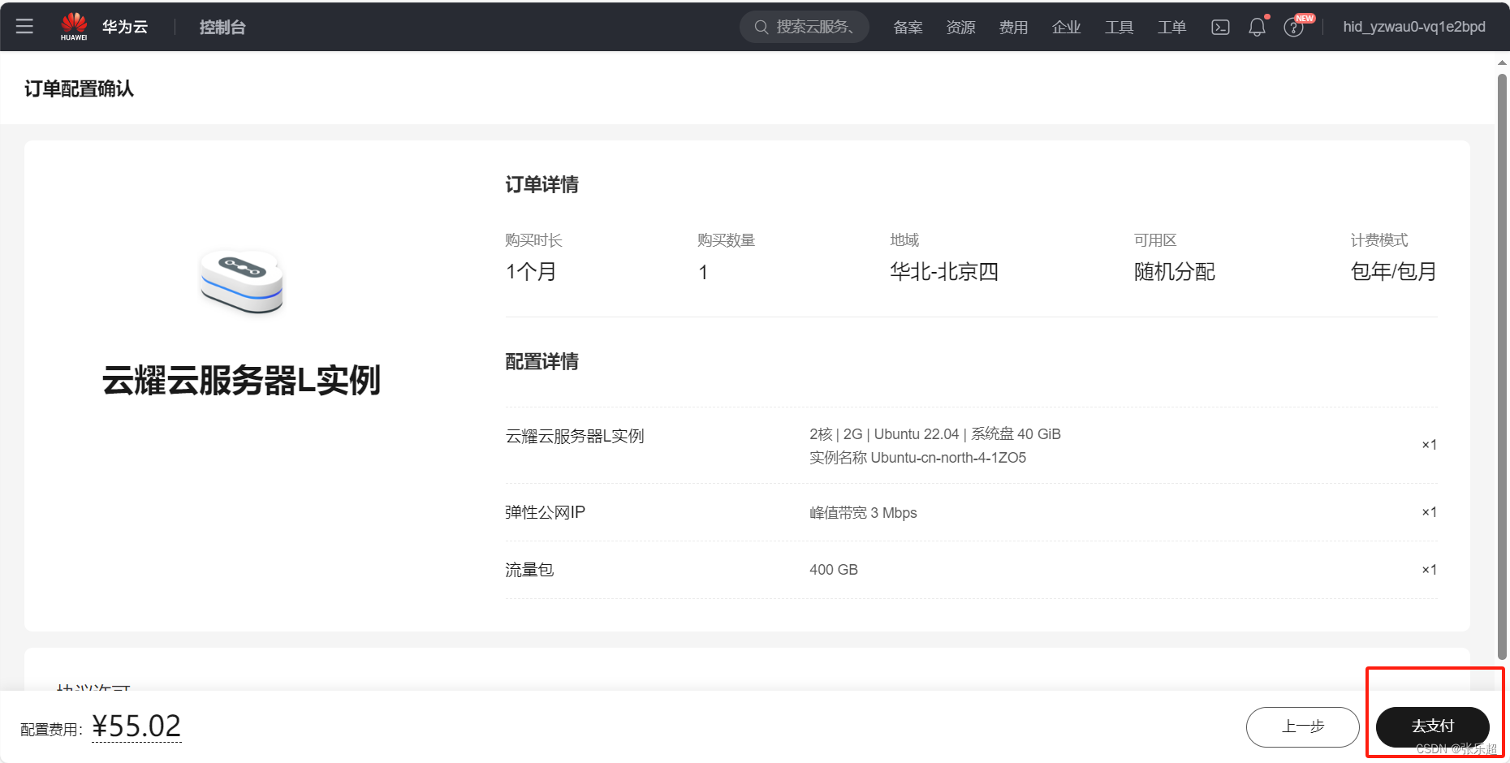Select the 1个月 purchase duration text
The image size is (1510, 763).
(531, 271)
